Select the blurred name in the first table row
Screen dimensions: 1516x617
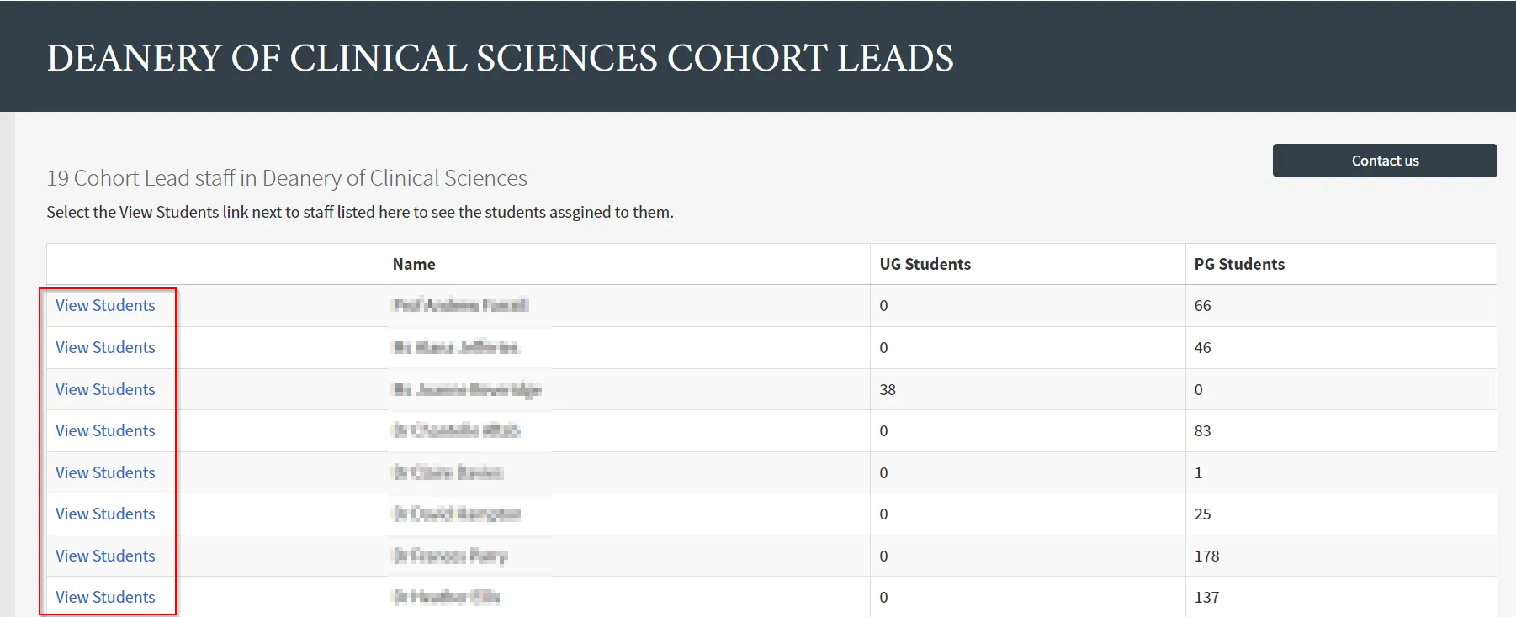pyautogui.click(x=461, y=305)
